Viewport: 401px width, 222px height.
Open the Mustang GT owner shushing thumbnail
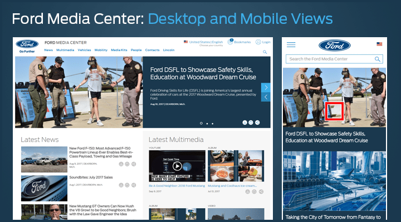click(44, 212)
